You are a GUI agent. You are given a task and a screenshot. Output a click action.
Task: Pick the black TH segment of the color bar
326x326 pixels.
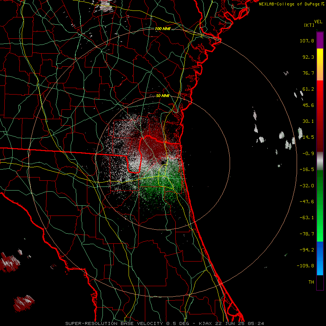(x=320, y=283)
